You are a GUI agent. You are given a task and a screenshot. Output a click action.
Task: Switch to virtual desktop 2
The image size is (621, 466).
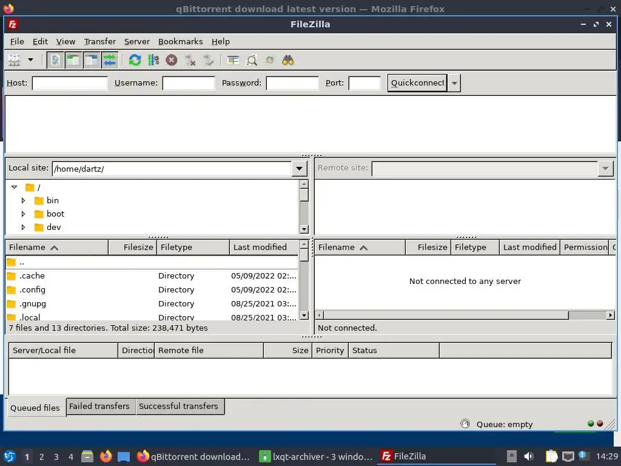tap(42, 457)
